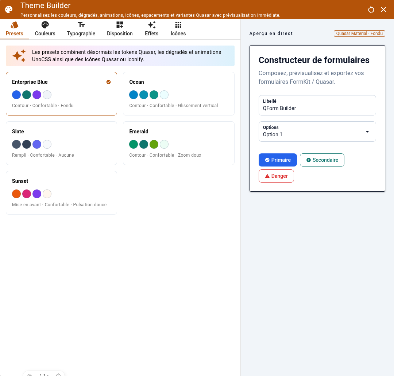Click the Couleurs palette icon

(x=45, y=25)
